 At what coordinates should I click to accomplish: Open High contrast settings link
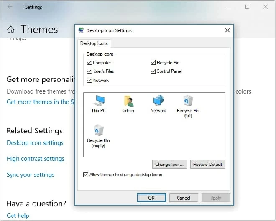36,159
